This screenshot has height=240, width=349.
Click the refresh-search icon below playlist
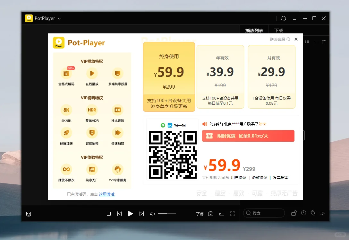coord(313,213)
